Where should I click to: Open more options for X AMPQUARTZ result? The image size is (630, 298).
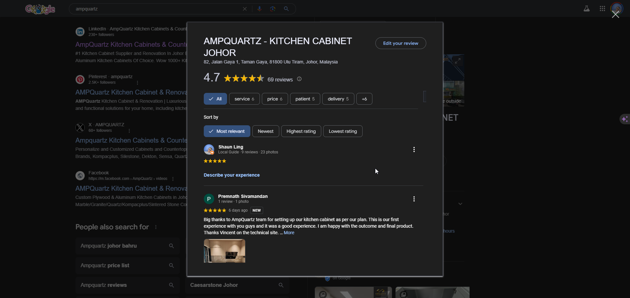[x=129, y=131]
